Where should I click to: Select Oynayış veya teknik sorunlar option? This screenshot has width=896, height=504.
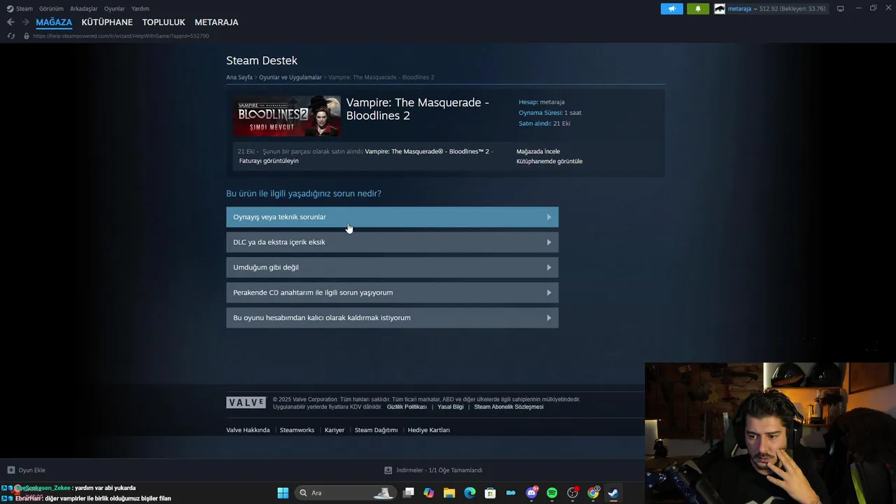pos(392,217)
